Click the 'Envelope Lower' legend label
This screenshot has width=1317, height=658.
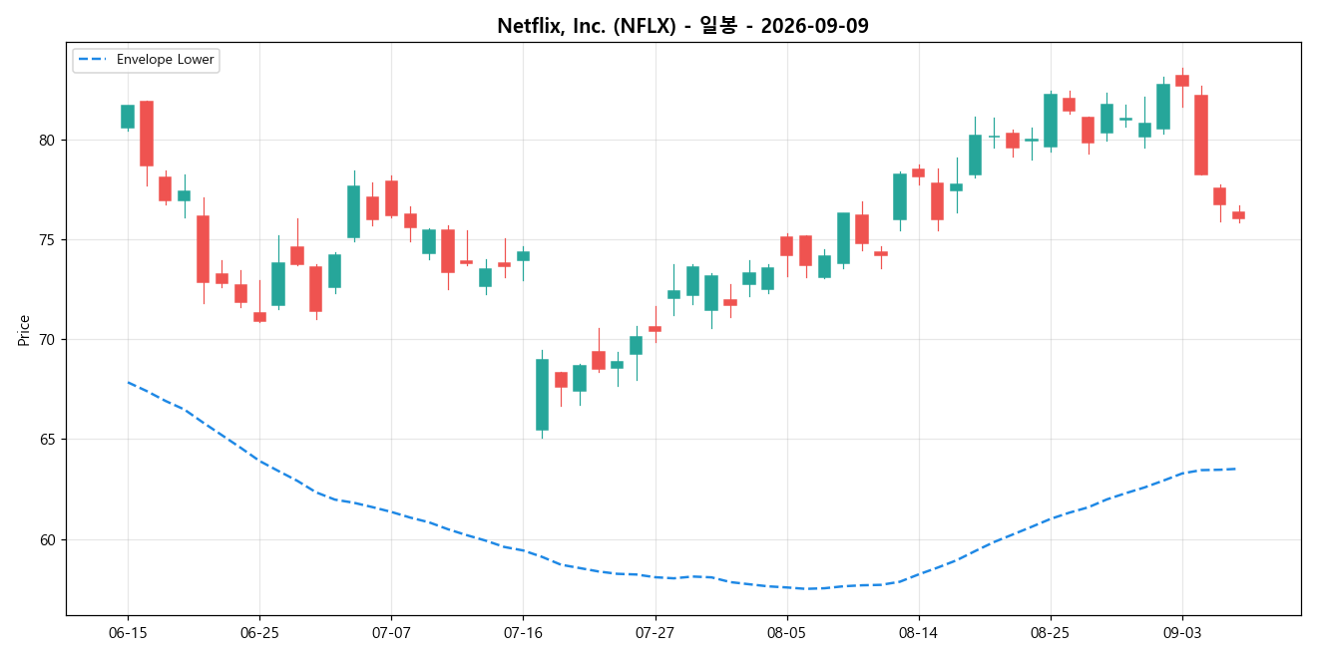[x=165, y=60]
